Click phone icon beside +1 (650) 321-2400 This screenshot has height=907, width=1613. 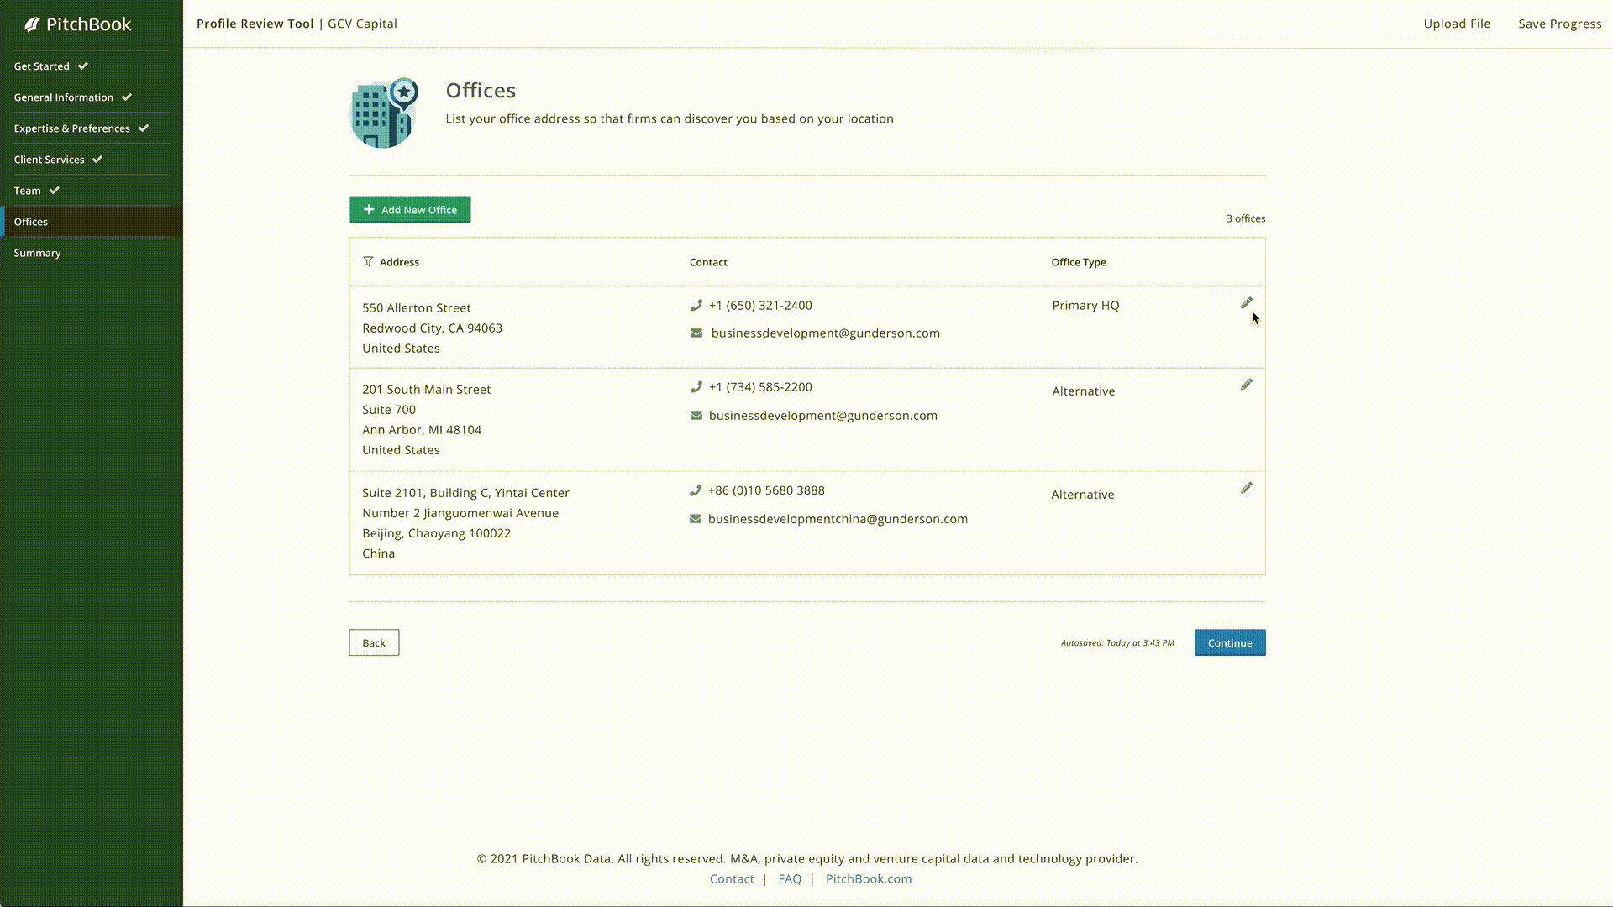coord(696,306)
